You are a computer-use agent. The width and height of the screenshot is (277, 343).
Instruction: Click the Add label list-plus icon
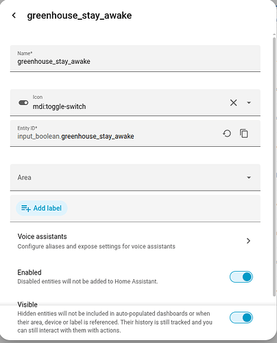coord(26,209)
